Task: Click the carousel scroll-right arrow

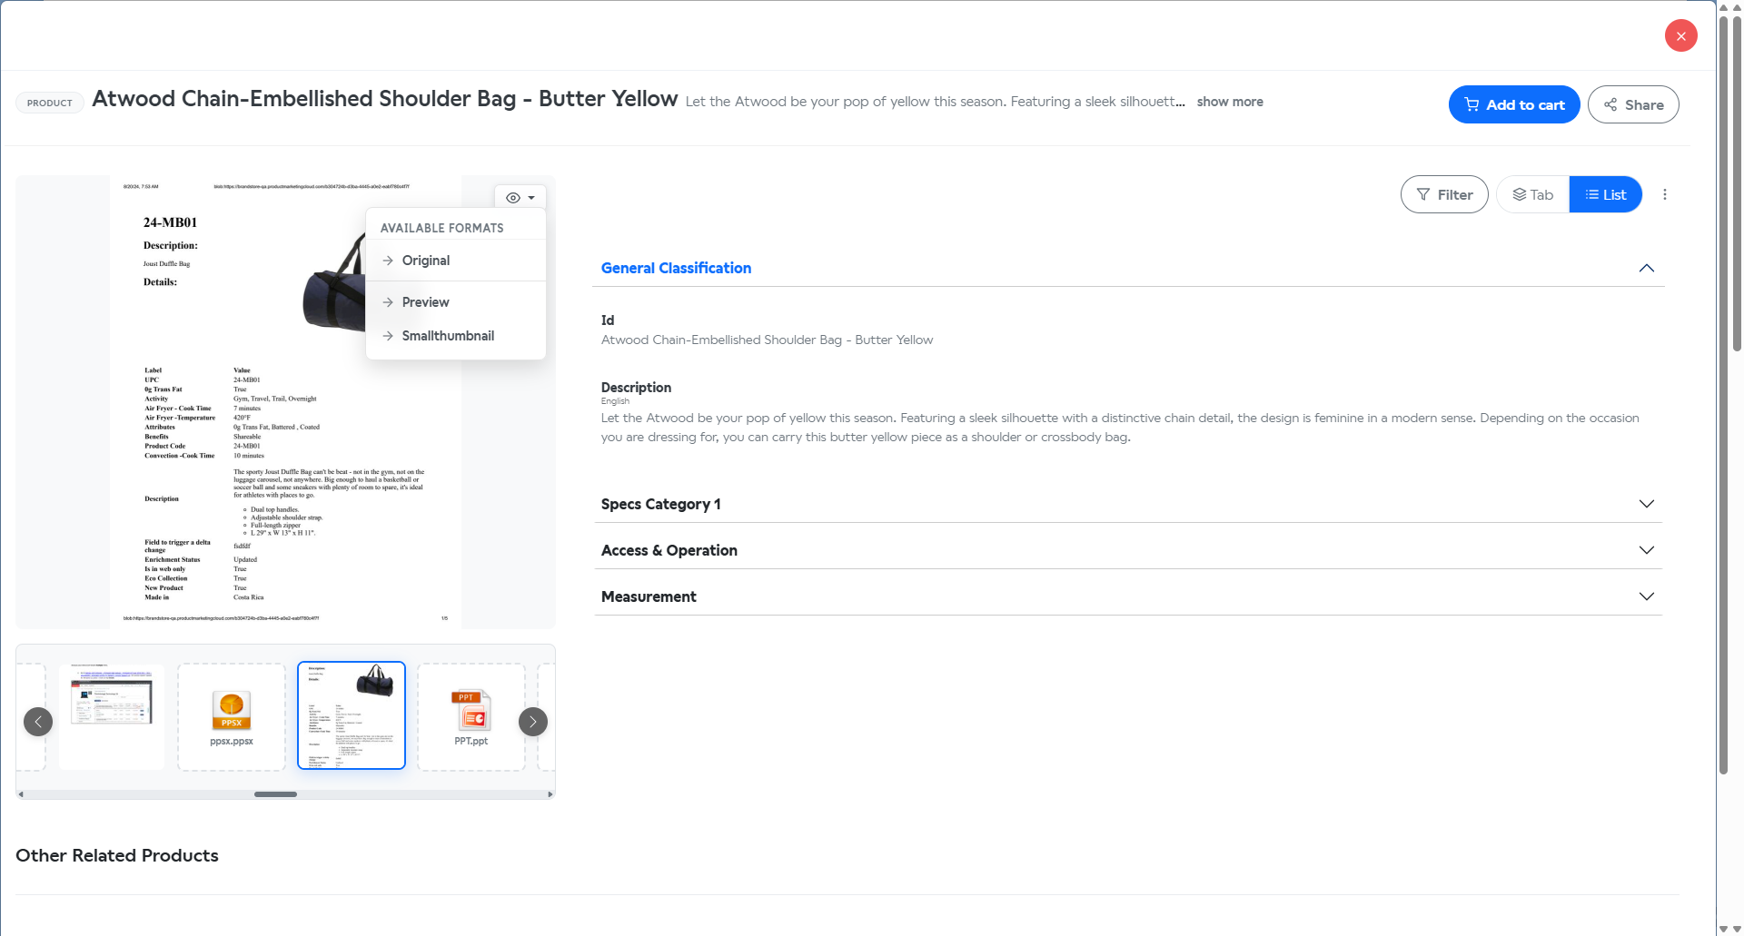Action: (550, 794)
